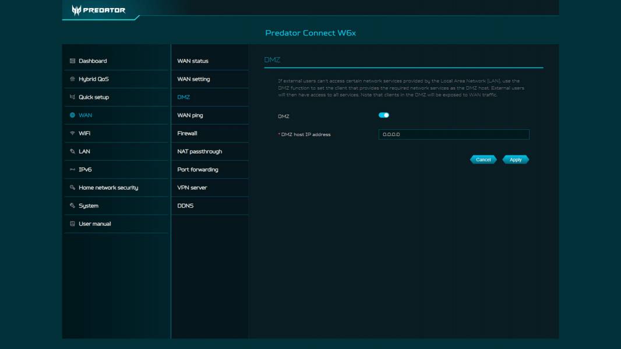Open the Firewall settings page
Image resolution: width=621 pixels, height=349 pixels.
click(189, 133)
